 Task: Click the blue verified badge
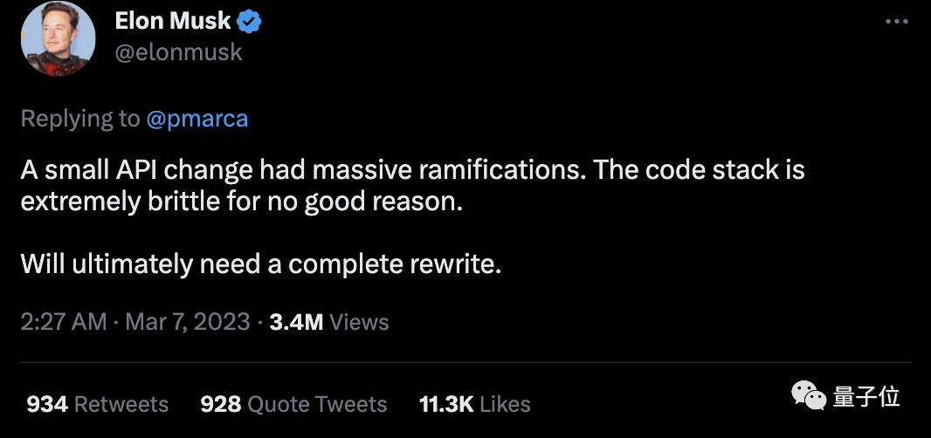coord(251,21)
